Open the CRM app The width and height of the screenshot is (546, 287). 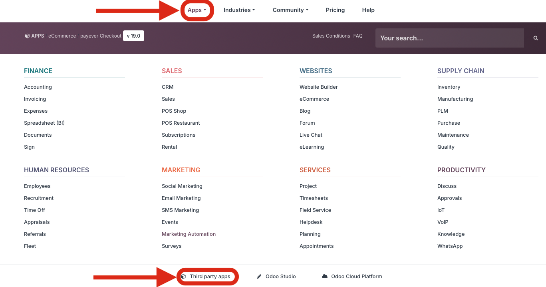(167, 87)
